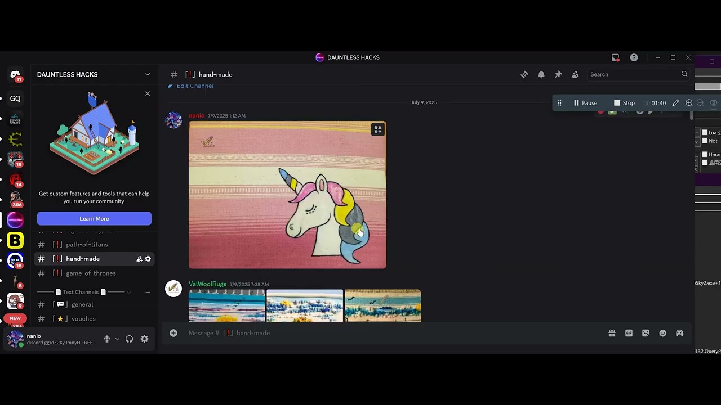This screenshot has height=405, width=721.
Task: Click the NEW unread mentions indicator
Action: tap(15, 318)
